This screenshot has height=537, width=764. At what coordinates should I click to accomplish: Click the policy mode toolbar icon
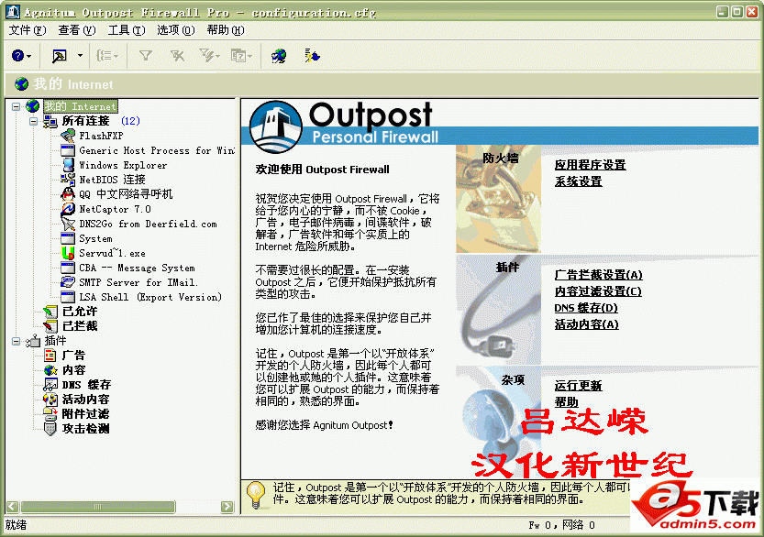[x=60, y=56]
